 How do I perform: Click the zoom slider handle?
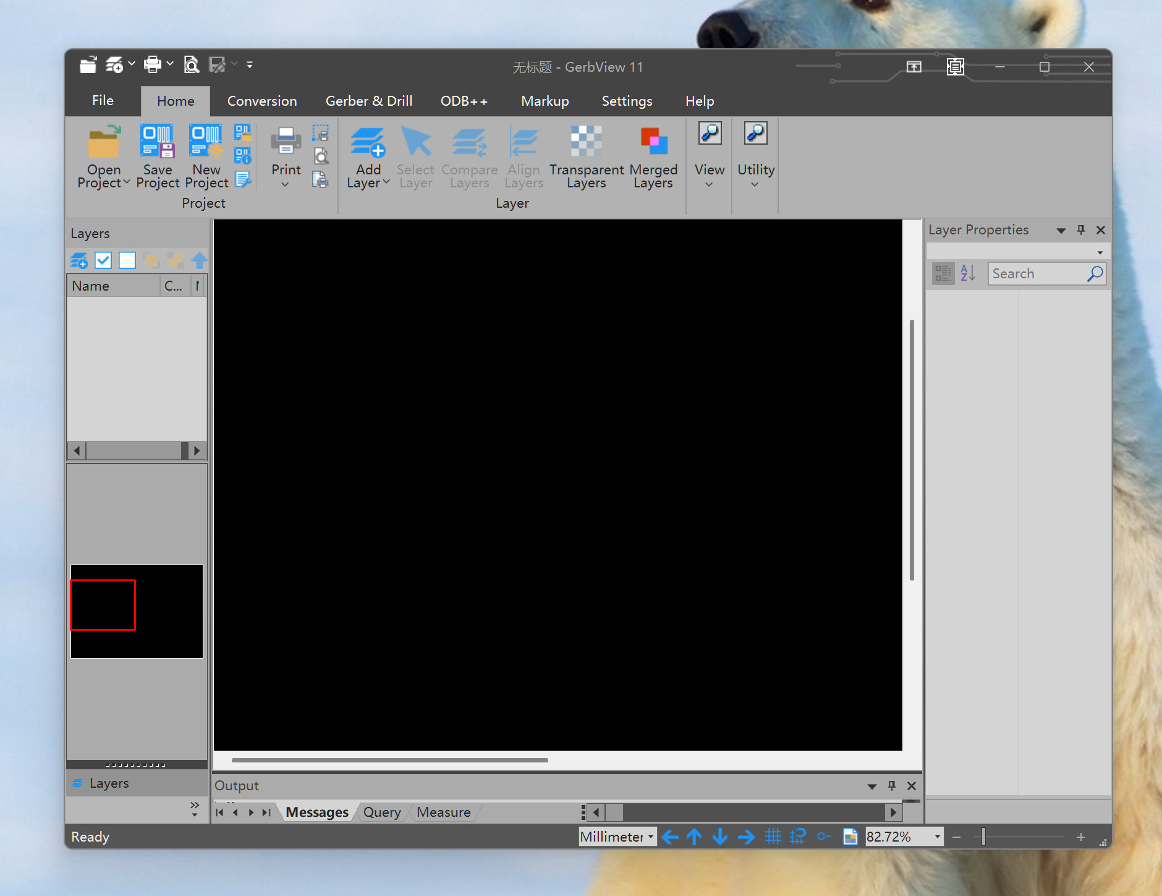[x=983, y=837]
